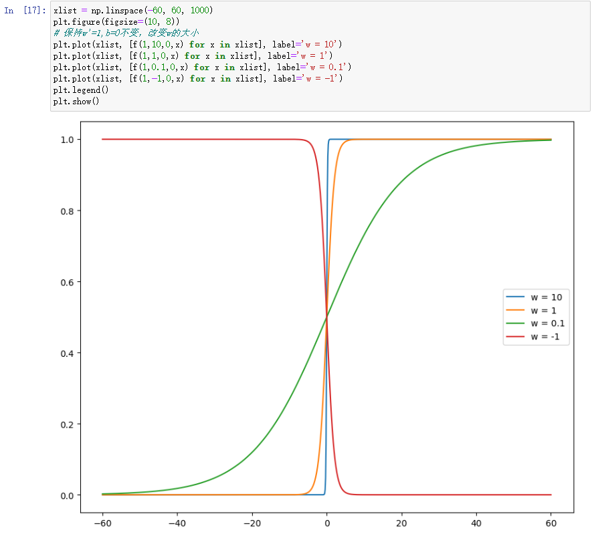This screenshot has height=536, width=592.
Task: Click x-axis tick label −40
Action: (177, 523)
